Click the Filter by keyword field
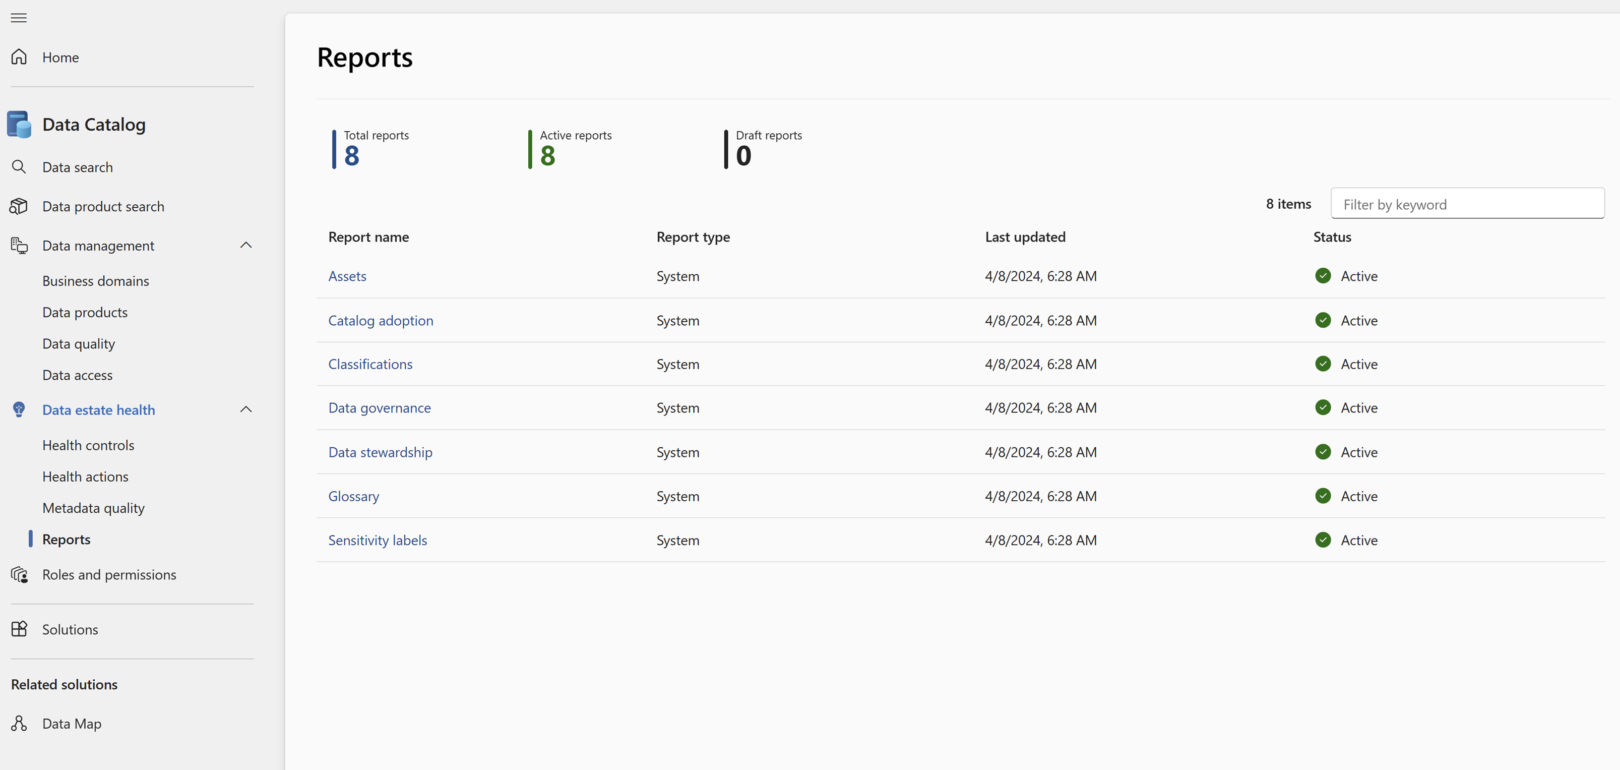 (x=1467, y=204)
